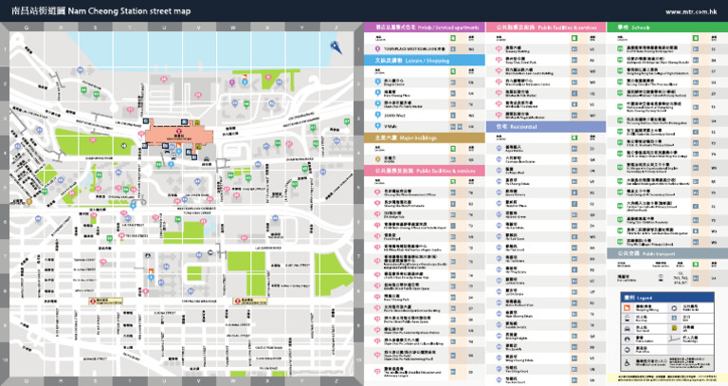This screenshot has height=386, width=728.
Task: Click the green exit icon in the Hotels table header
Action: [x=453, y=38]
